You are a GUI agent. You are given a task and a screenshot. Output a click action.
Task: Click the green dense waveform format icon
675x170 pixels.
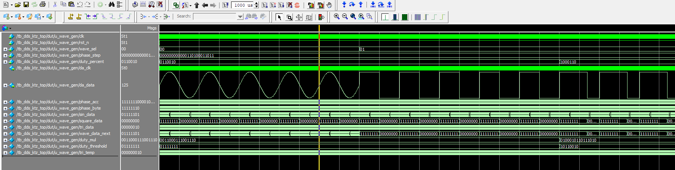[405, 17]
